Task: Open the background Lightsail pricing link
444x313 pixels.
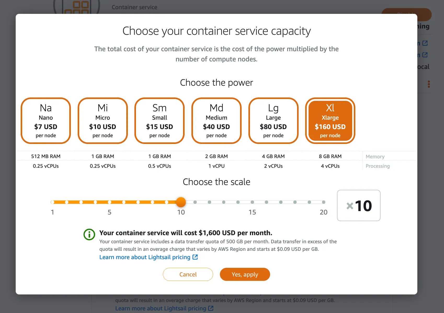Action: 161,308
